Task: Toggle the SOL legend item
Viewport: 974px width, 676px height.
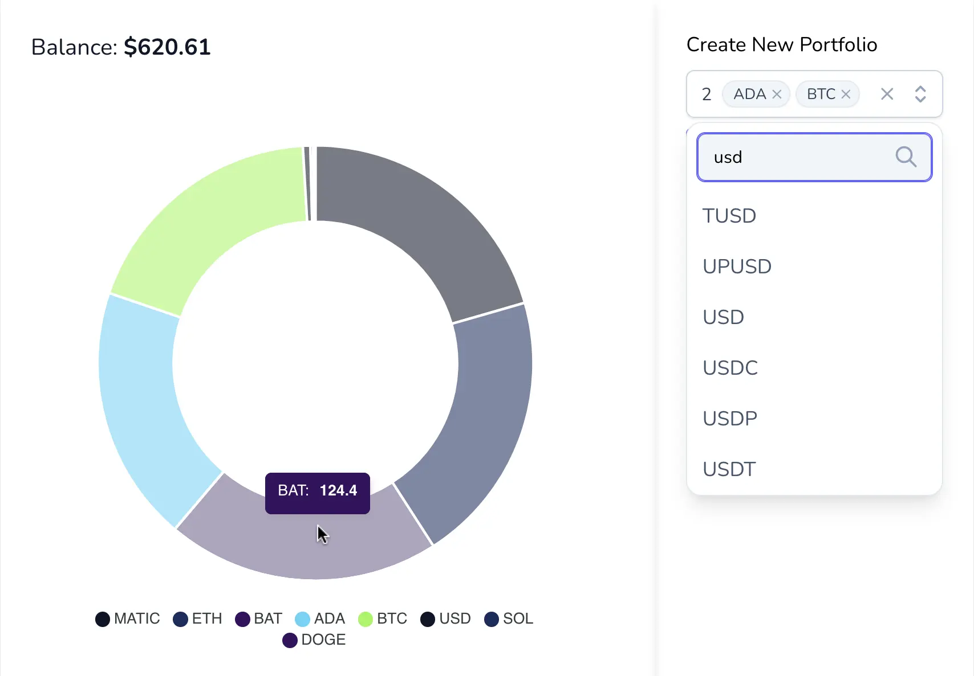Action: click(x=509, y=618)
